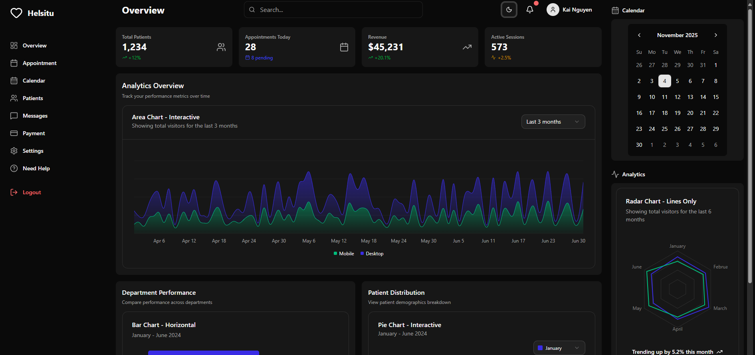
Task: Select November 20 in the calendar
Action: click(x=690, y=113)
